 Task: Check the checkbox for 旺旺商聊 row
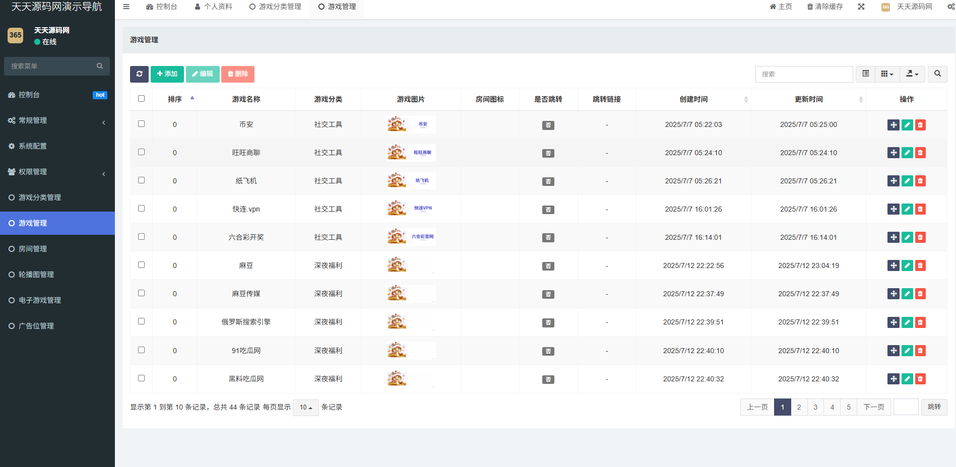coord(141,152)
